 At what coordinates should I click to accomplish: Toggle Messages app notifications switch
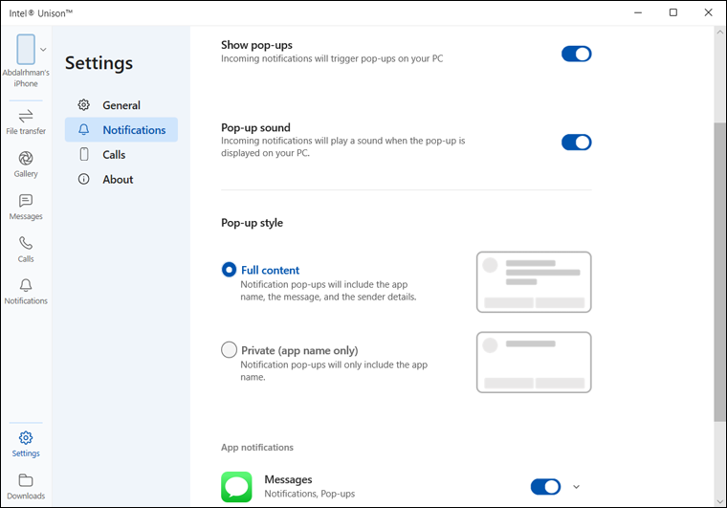(545, 487)
